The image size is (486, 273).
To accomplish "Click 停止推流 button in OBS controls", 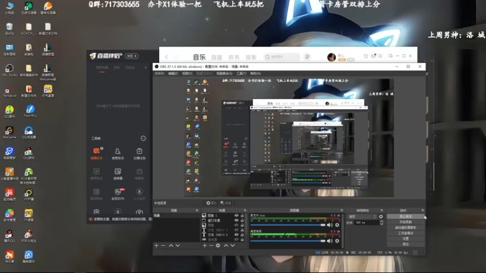I will [x=405, y=217].
